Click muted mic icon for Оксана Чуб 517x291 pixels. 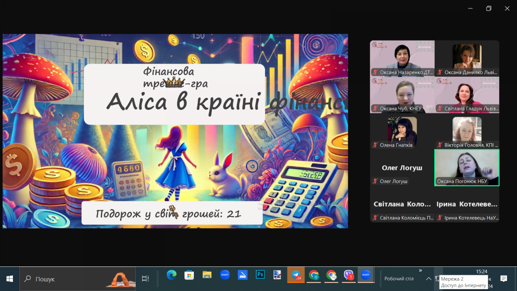coord(375,109)
